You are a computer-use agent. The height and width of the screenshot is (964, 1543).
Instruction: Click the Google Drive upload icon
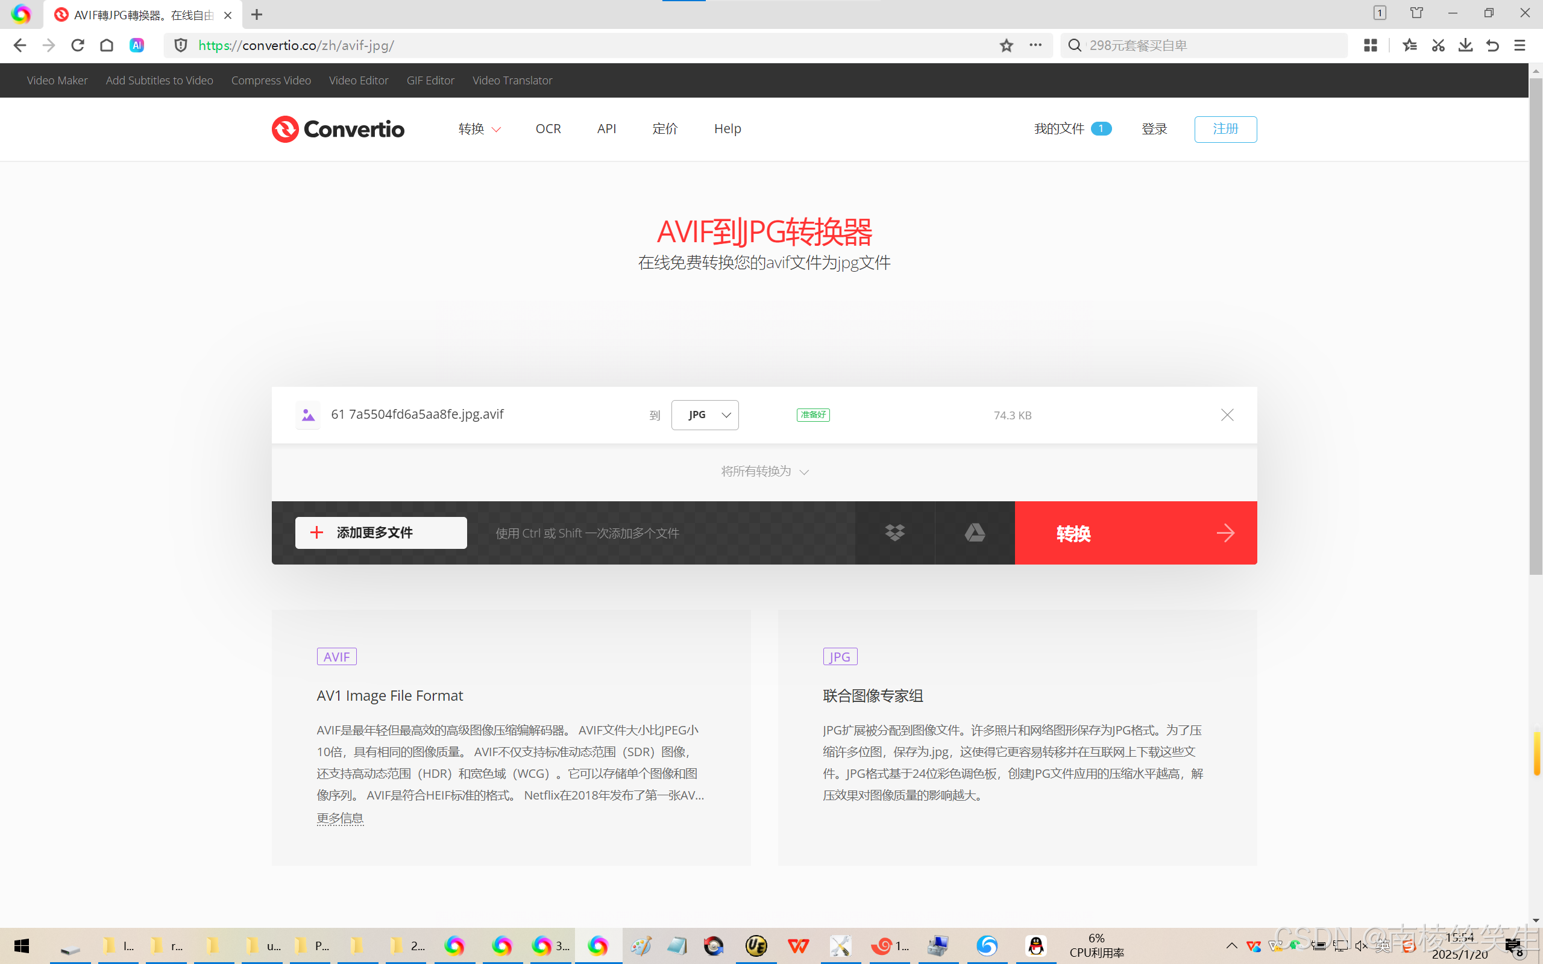974,533
